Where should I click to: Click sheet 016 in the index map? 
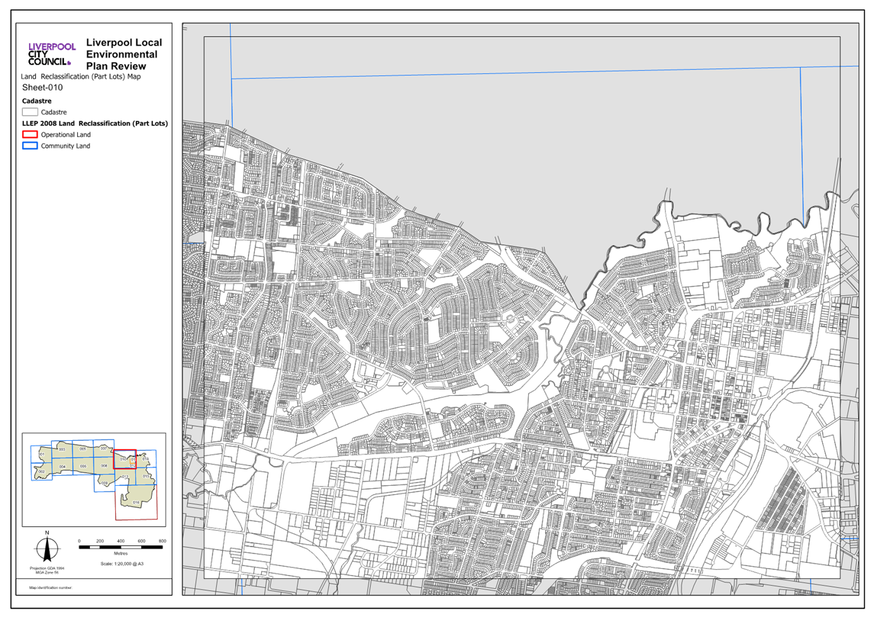pos(136,502)
